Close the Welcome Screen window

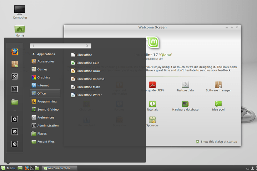click(237, 27)
